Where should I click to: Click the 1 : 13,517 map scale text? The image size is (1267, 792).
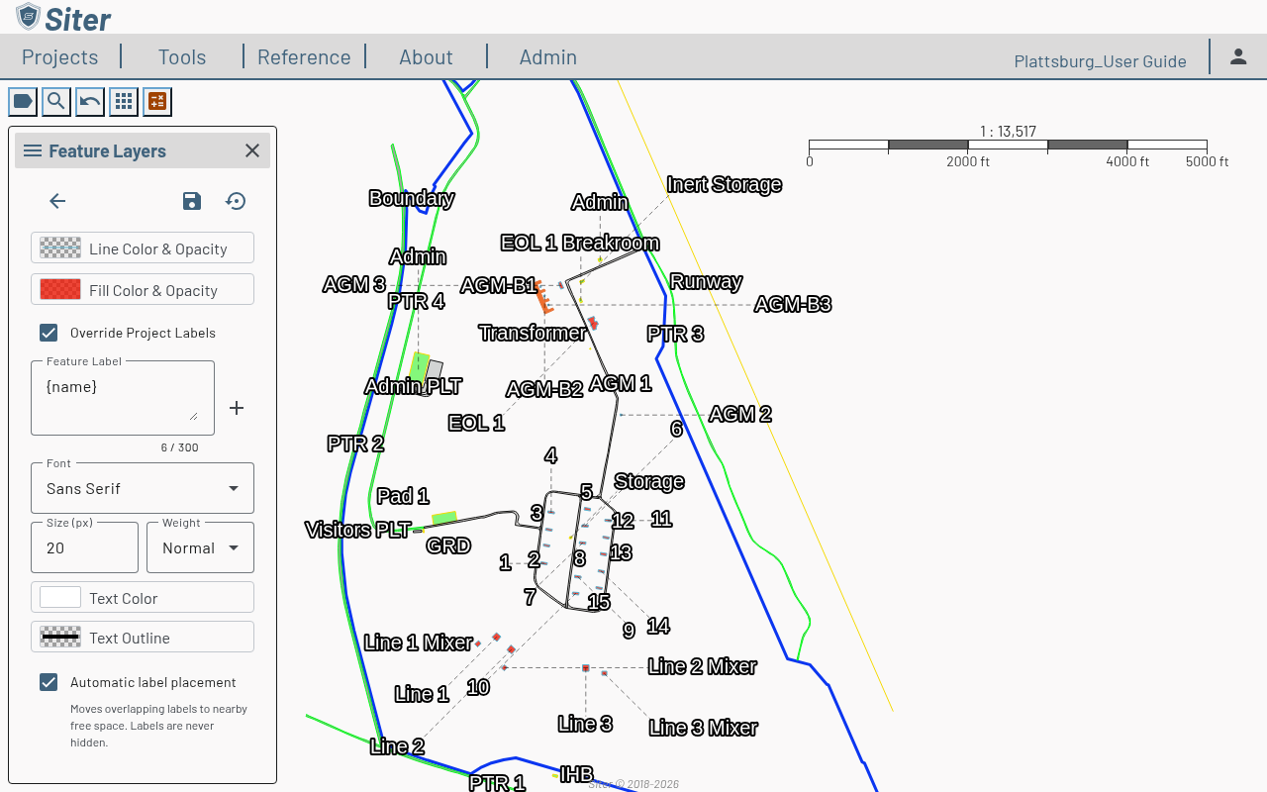pyautogui.click(x=1008, y=132)
